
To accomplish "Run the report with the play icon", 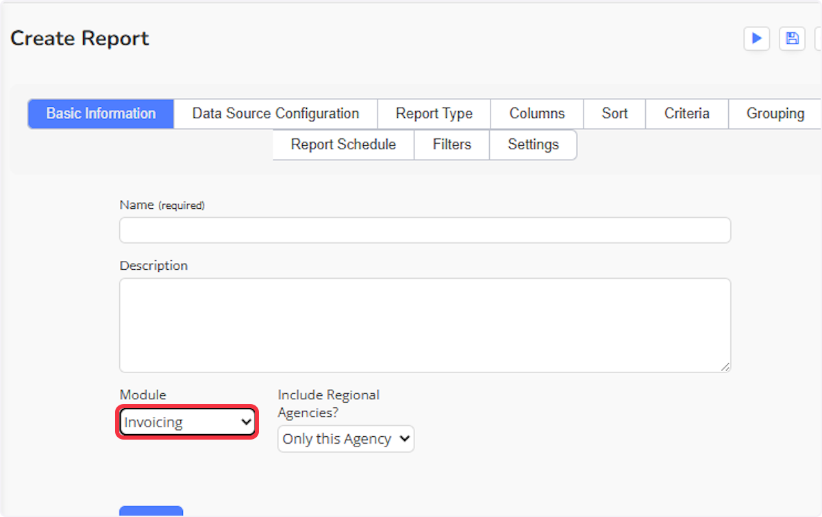I will (x=757, y=38).
